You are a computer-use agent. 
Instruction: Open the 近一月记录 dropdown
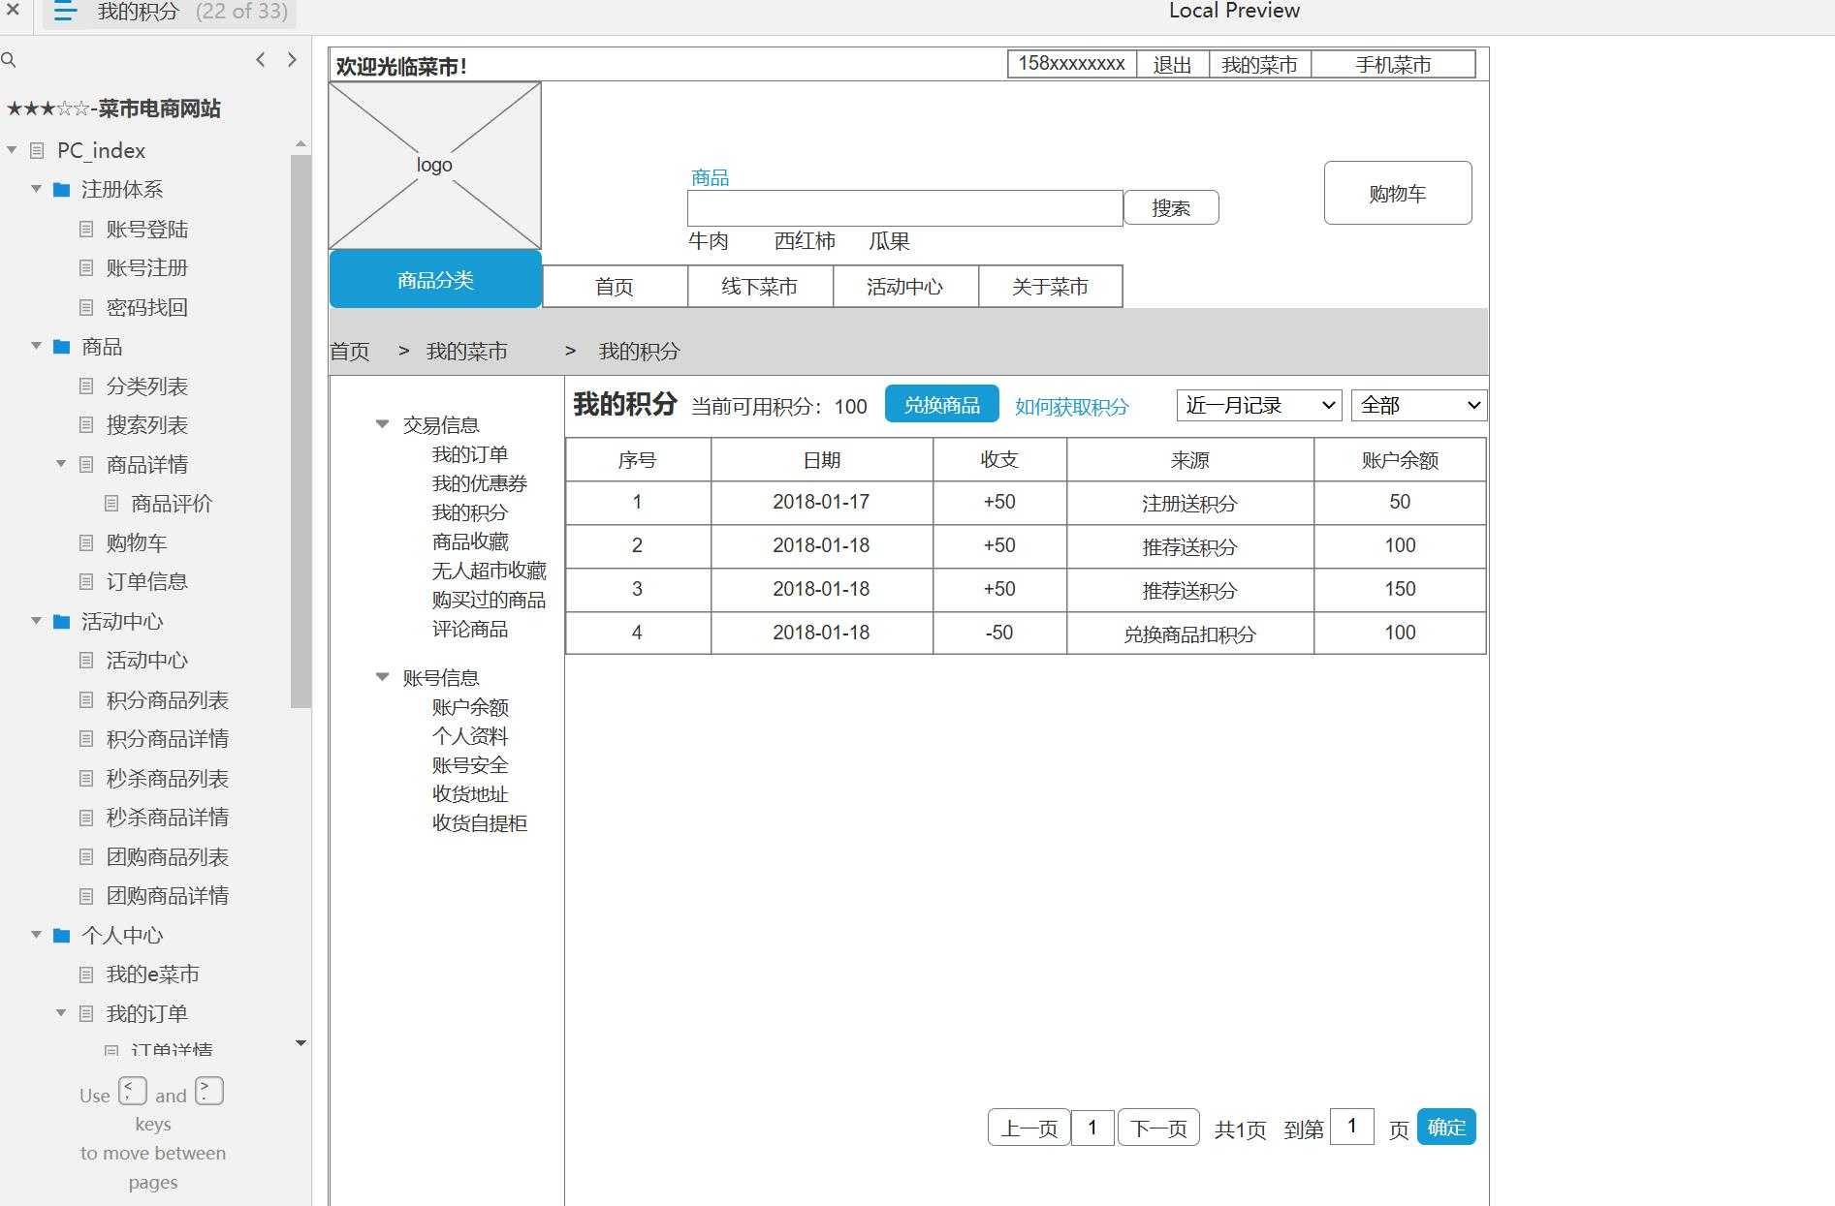(x=1258, y=405)
